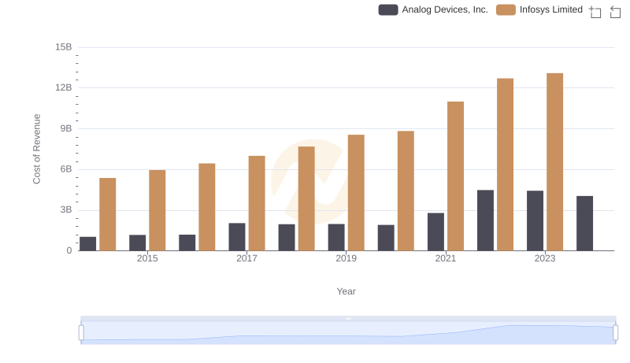Click the Infosys Limited 2019 bar
Viewport: 630px width, 363px height.
tap(356, 193)
